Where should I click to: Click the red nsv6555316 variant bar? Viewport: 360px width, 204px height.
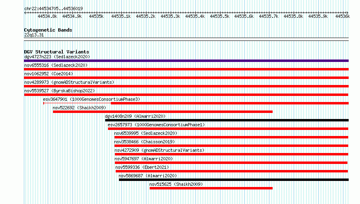[186, 69]
